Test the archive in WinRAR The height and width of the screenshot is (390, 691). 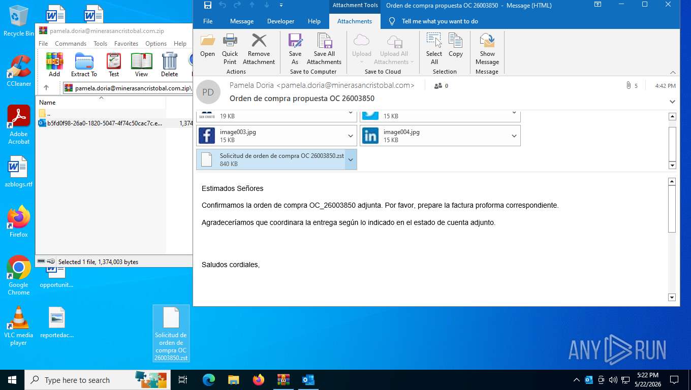pos(114,65)
